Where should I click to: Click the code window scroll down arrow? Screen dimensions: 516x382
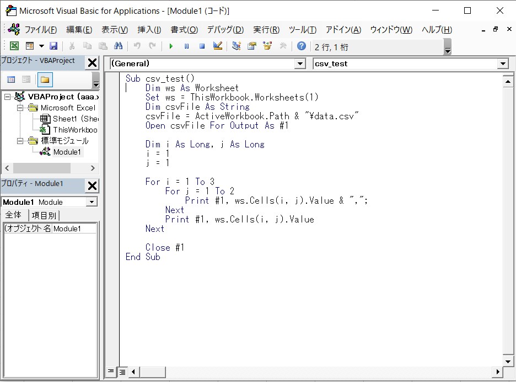point(508,361)
